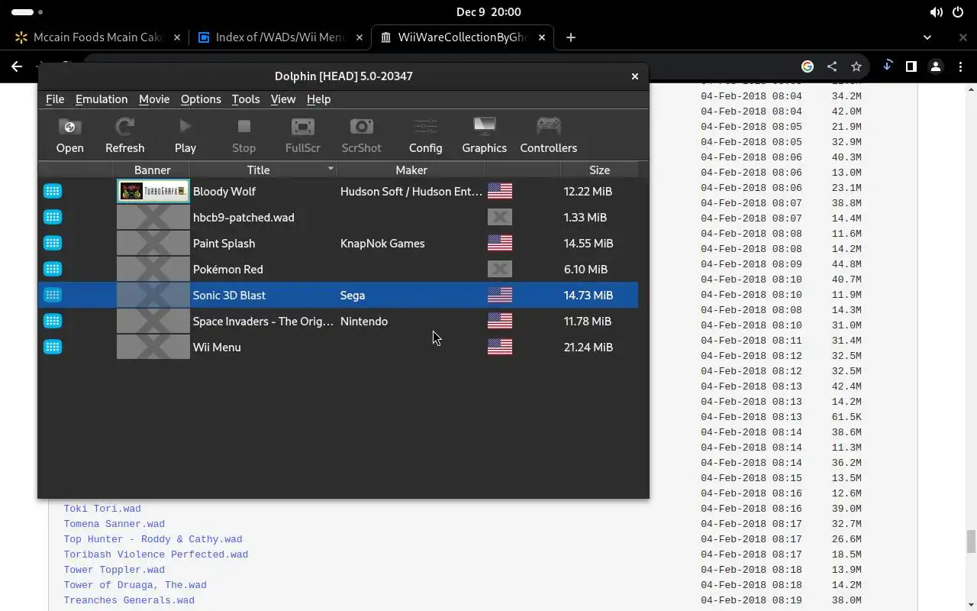The height and width of the screenshot is (611, 977).
Task: Sort the game list by the Title column header
Action: [263, 170]
